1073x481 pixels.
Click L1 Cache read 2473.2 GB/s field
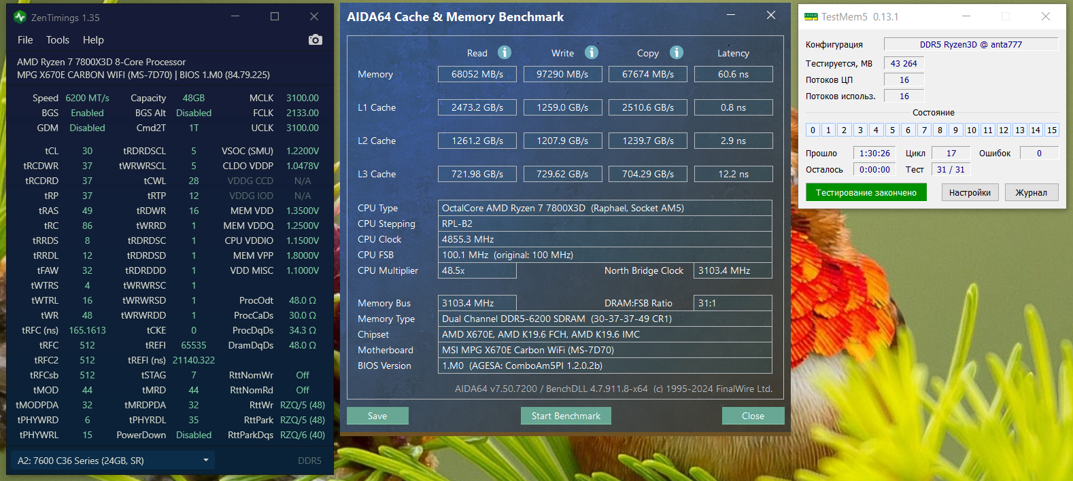[x=477, y=107]
